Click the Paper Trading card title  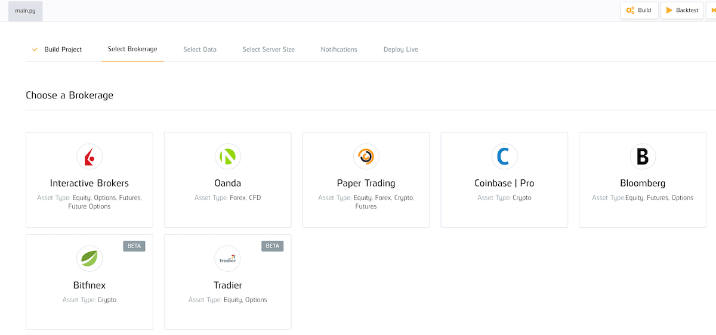[366, 183]
